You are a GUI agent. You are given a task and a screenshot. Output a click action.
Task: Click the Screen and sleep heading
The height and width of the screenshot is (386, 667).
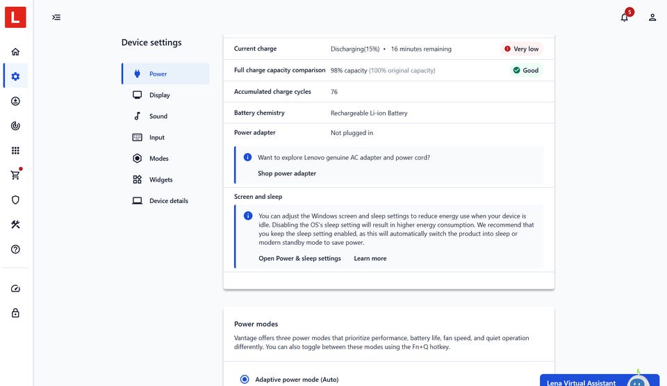(x=258, y=196)
